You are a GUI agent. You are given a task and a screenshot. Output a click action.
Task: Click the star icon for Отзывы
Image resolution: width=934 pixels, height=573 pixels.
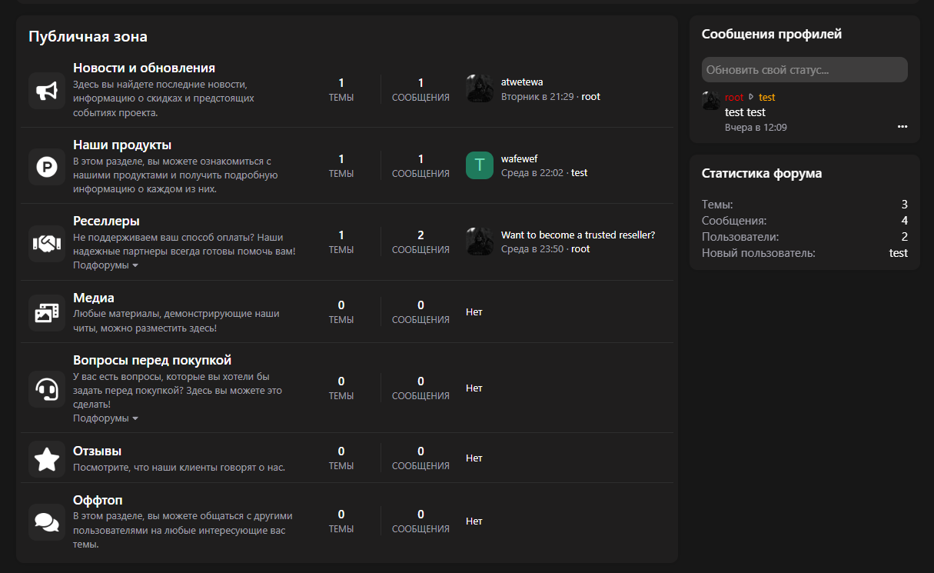(47, 459)
